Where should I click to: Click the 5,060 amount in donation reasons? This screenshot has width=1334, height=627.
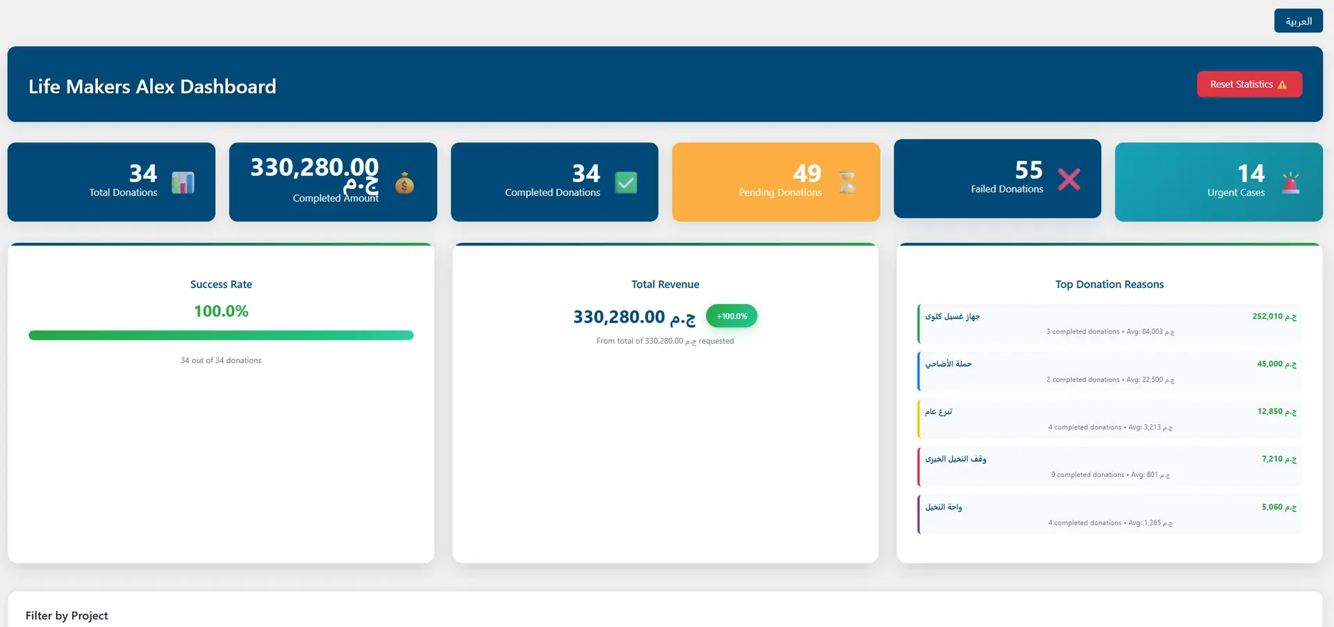(x=1279, y=507)
